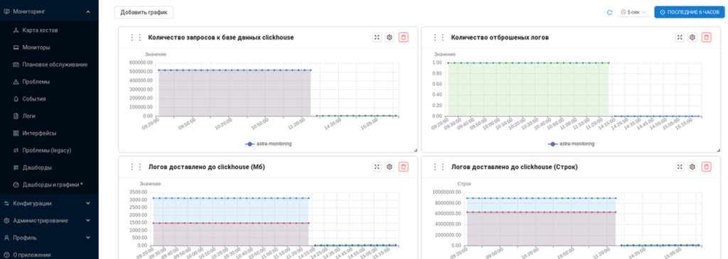Screen dimensions: 728x259
Task: Open settings of Количество отброшеных логов chart
Action: [x=692, y=38]
